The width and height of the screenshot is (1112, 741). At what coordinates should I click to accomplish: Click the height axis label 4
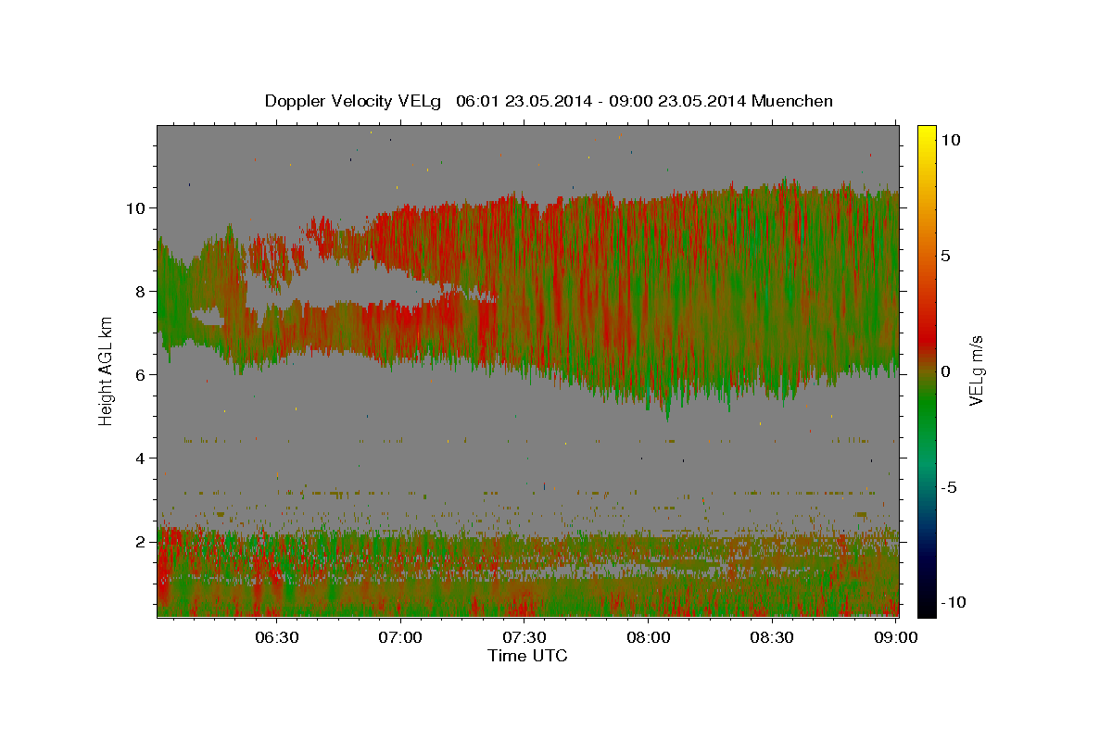click(x=143, y=458)
